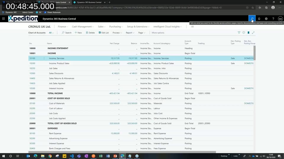The width and height of the screenshot is (284, 159).
Task: Open net change -428,888.90 for Product Sales
Action: click(x=114, y=63)
